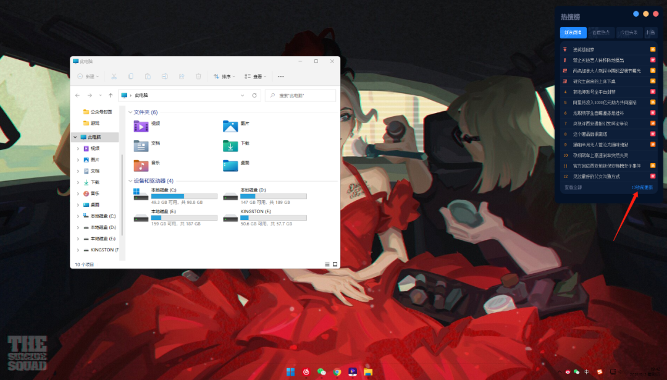667x380 pixels.
Task: Select the local disk D: drive
Action: (x=264, y=196)
